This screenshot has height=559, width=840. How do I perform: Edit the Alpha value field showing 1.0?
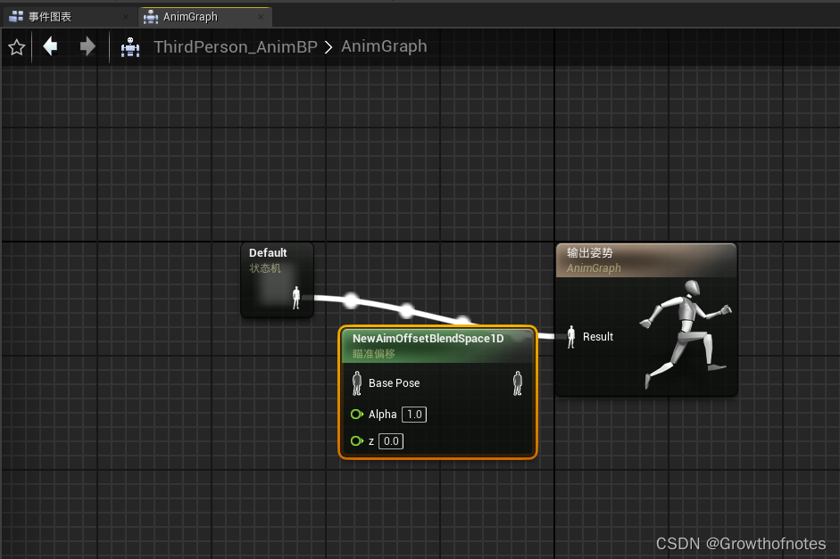tap(413, 414)
